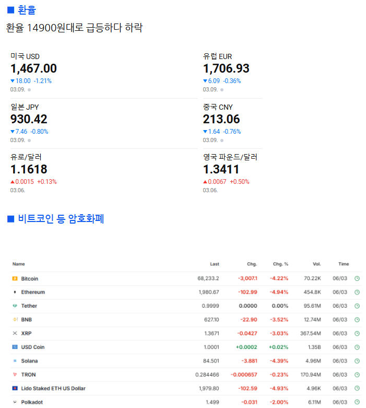366x408 pixels.
Task: Click the Tether coin icon
Action: click(x=15, y=306)
